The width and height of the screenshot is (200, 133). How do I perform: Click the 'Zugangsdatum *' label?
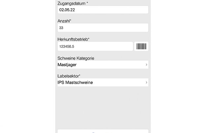click(x=73, y=3)
